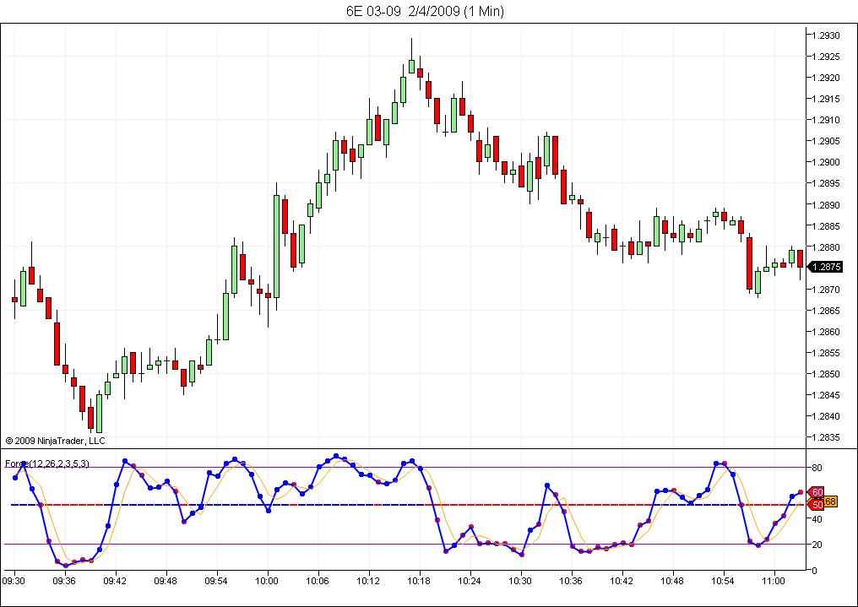Screen dimensions: 858x607
Task: Click the orange 68 indicator value tag
Action: tap(831, 501)
